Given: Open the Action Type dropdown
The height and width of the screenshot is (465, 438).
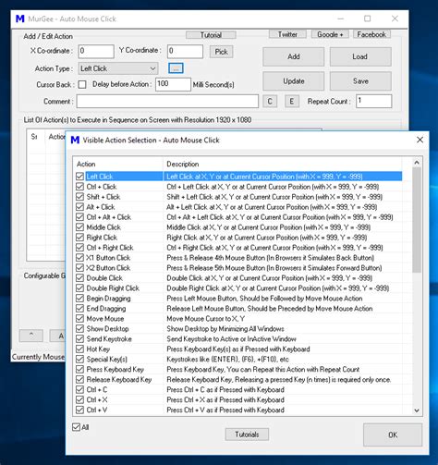Looking at the screenshot, I should pos(118,68).
